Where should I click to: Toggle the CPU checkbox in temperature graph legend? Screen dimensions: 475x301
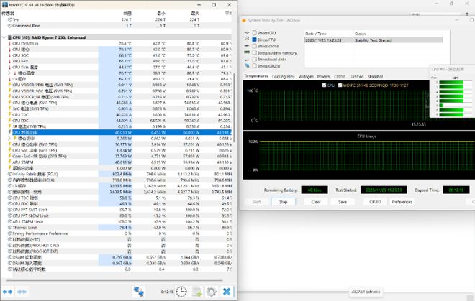(323, 85)
